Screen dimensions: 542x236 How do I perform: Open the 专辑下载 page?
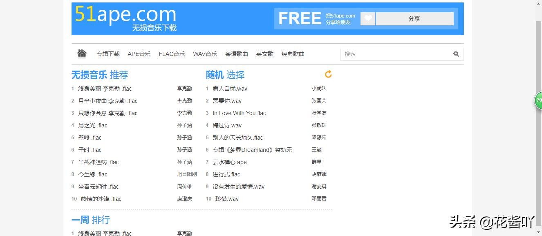pos(108,53)
